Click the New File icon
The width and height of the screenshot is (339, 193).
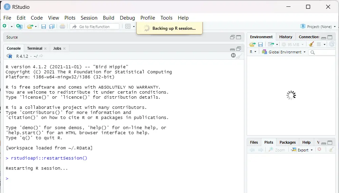(x=5, y=26)
